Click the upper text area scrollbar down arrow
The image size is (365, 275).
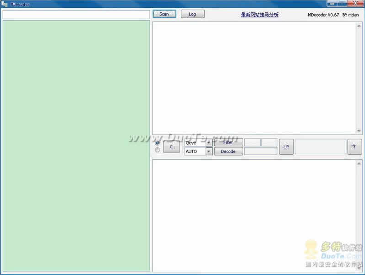point(359,131)
